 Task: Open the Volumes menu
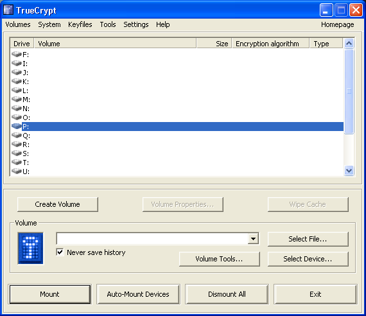[18, 24]
